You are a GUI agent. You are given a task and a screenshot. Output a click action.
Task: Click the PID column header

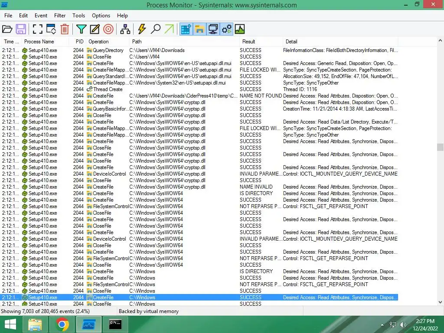[x=78, y=42]
